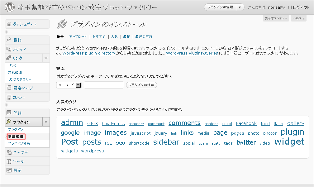This screenshot has height=187, width=314.
Task: Open 固定ページ menu in sidebar
Action: pyautogui.click(x=23, y=88)
